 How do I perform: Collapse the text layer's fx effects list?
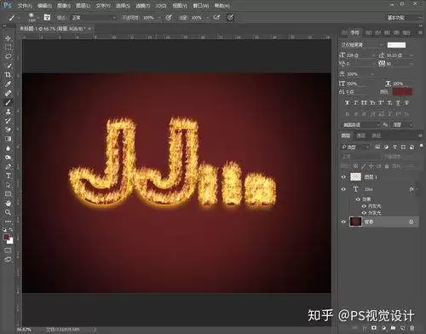click(x=417, y=189)
